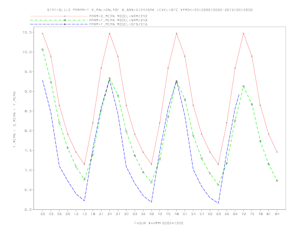Click x-axis tick label 75
302x233 pixels.
252,214
